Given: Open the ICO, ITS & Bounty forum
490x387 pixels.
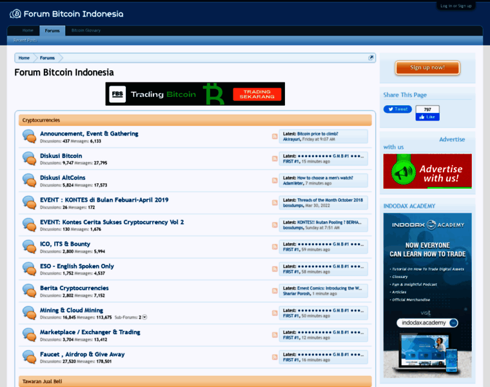Looking at the screenshot, I should [65, 244].
